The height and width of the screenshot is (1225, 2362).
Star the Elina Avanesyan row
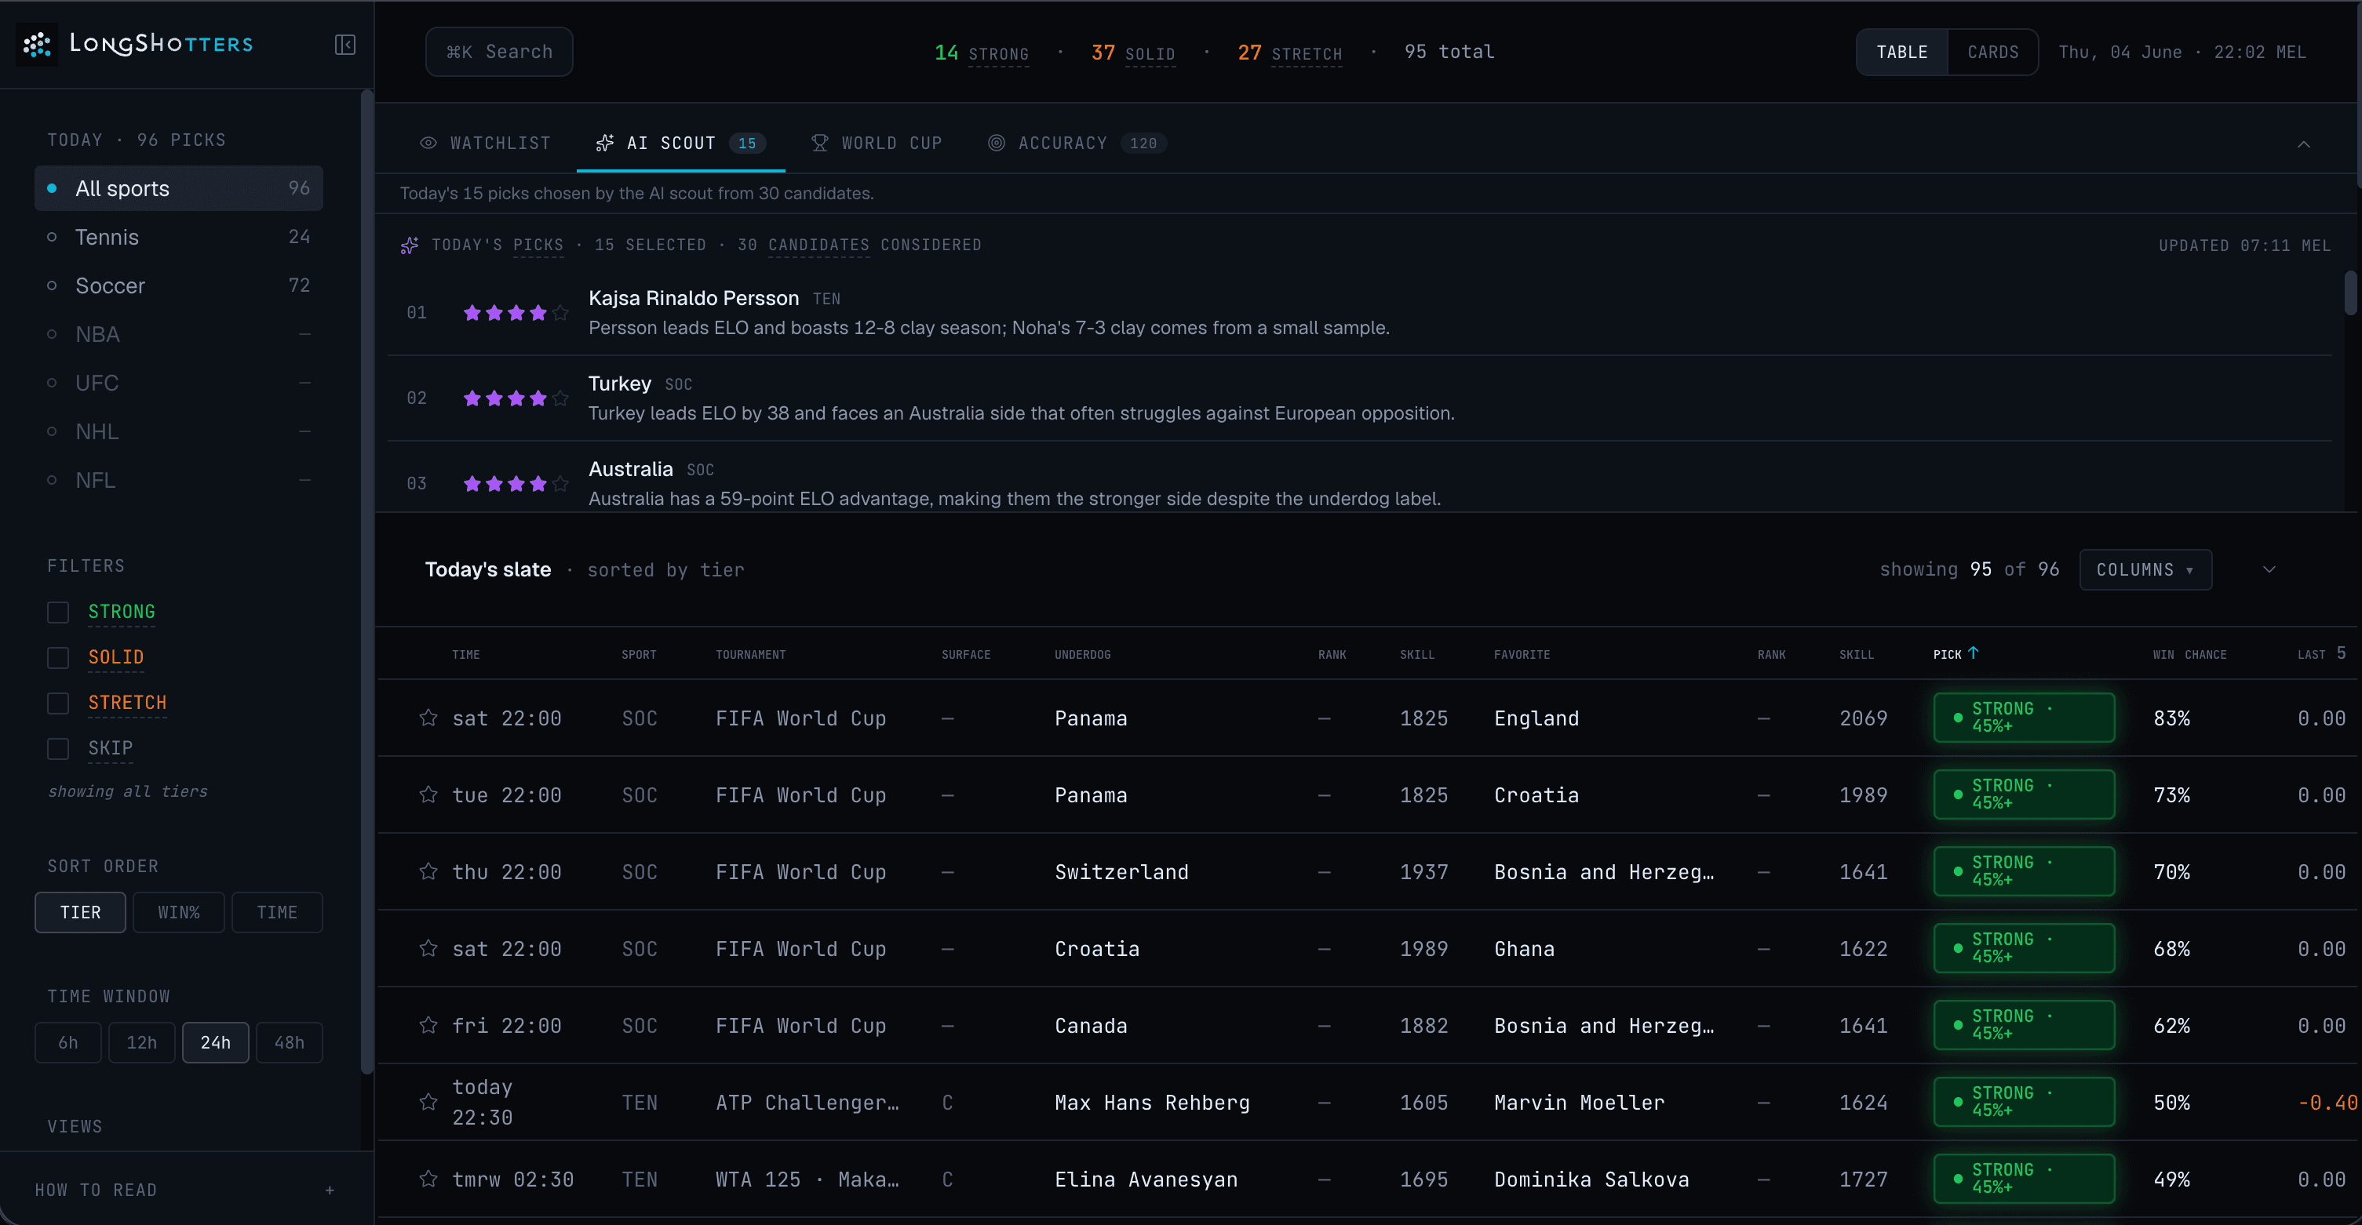[428, 1180]
